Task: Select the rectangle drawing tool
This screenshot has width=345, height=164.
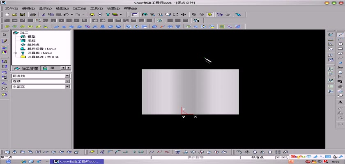Action: pyautogui.click(x=340, y=48)
